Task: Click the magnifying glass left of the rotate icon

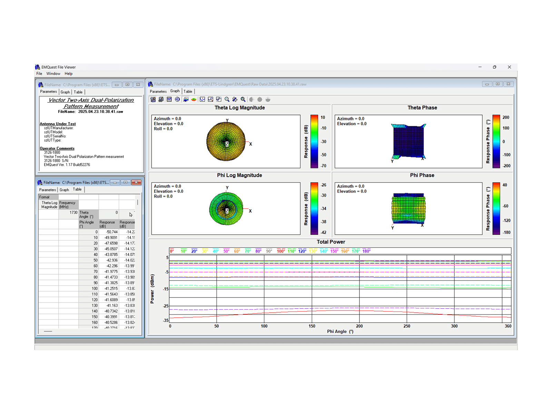Action: [227, 99]
